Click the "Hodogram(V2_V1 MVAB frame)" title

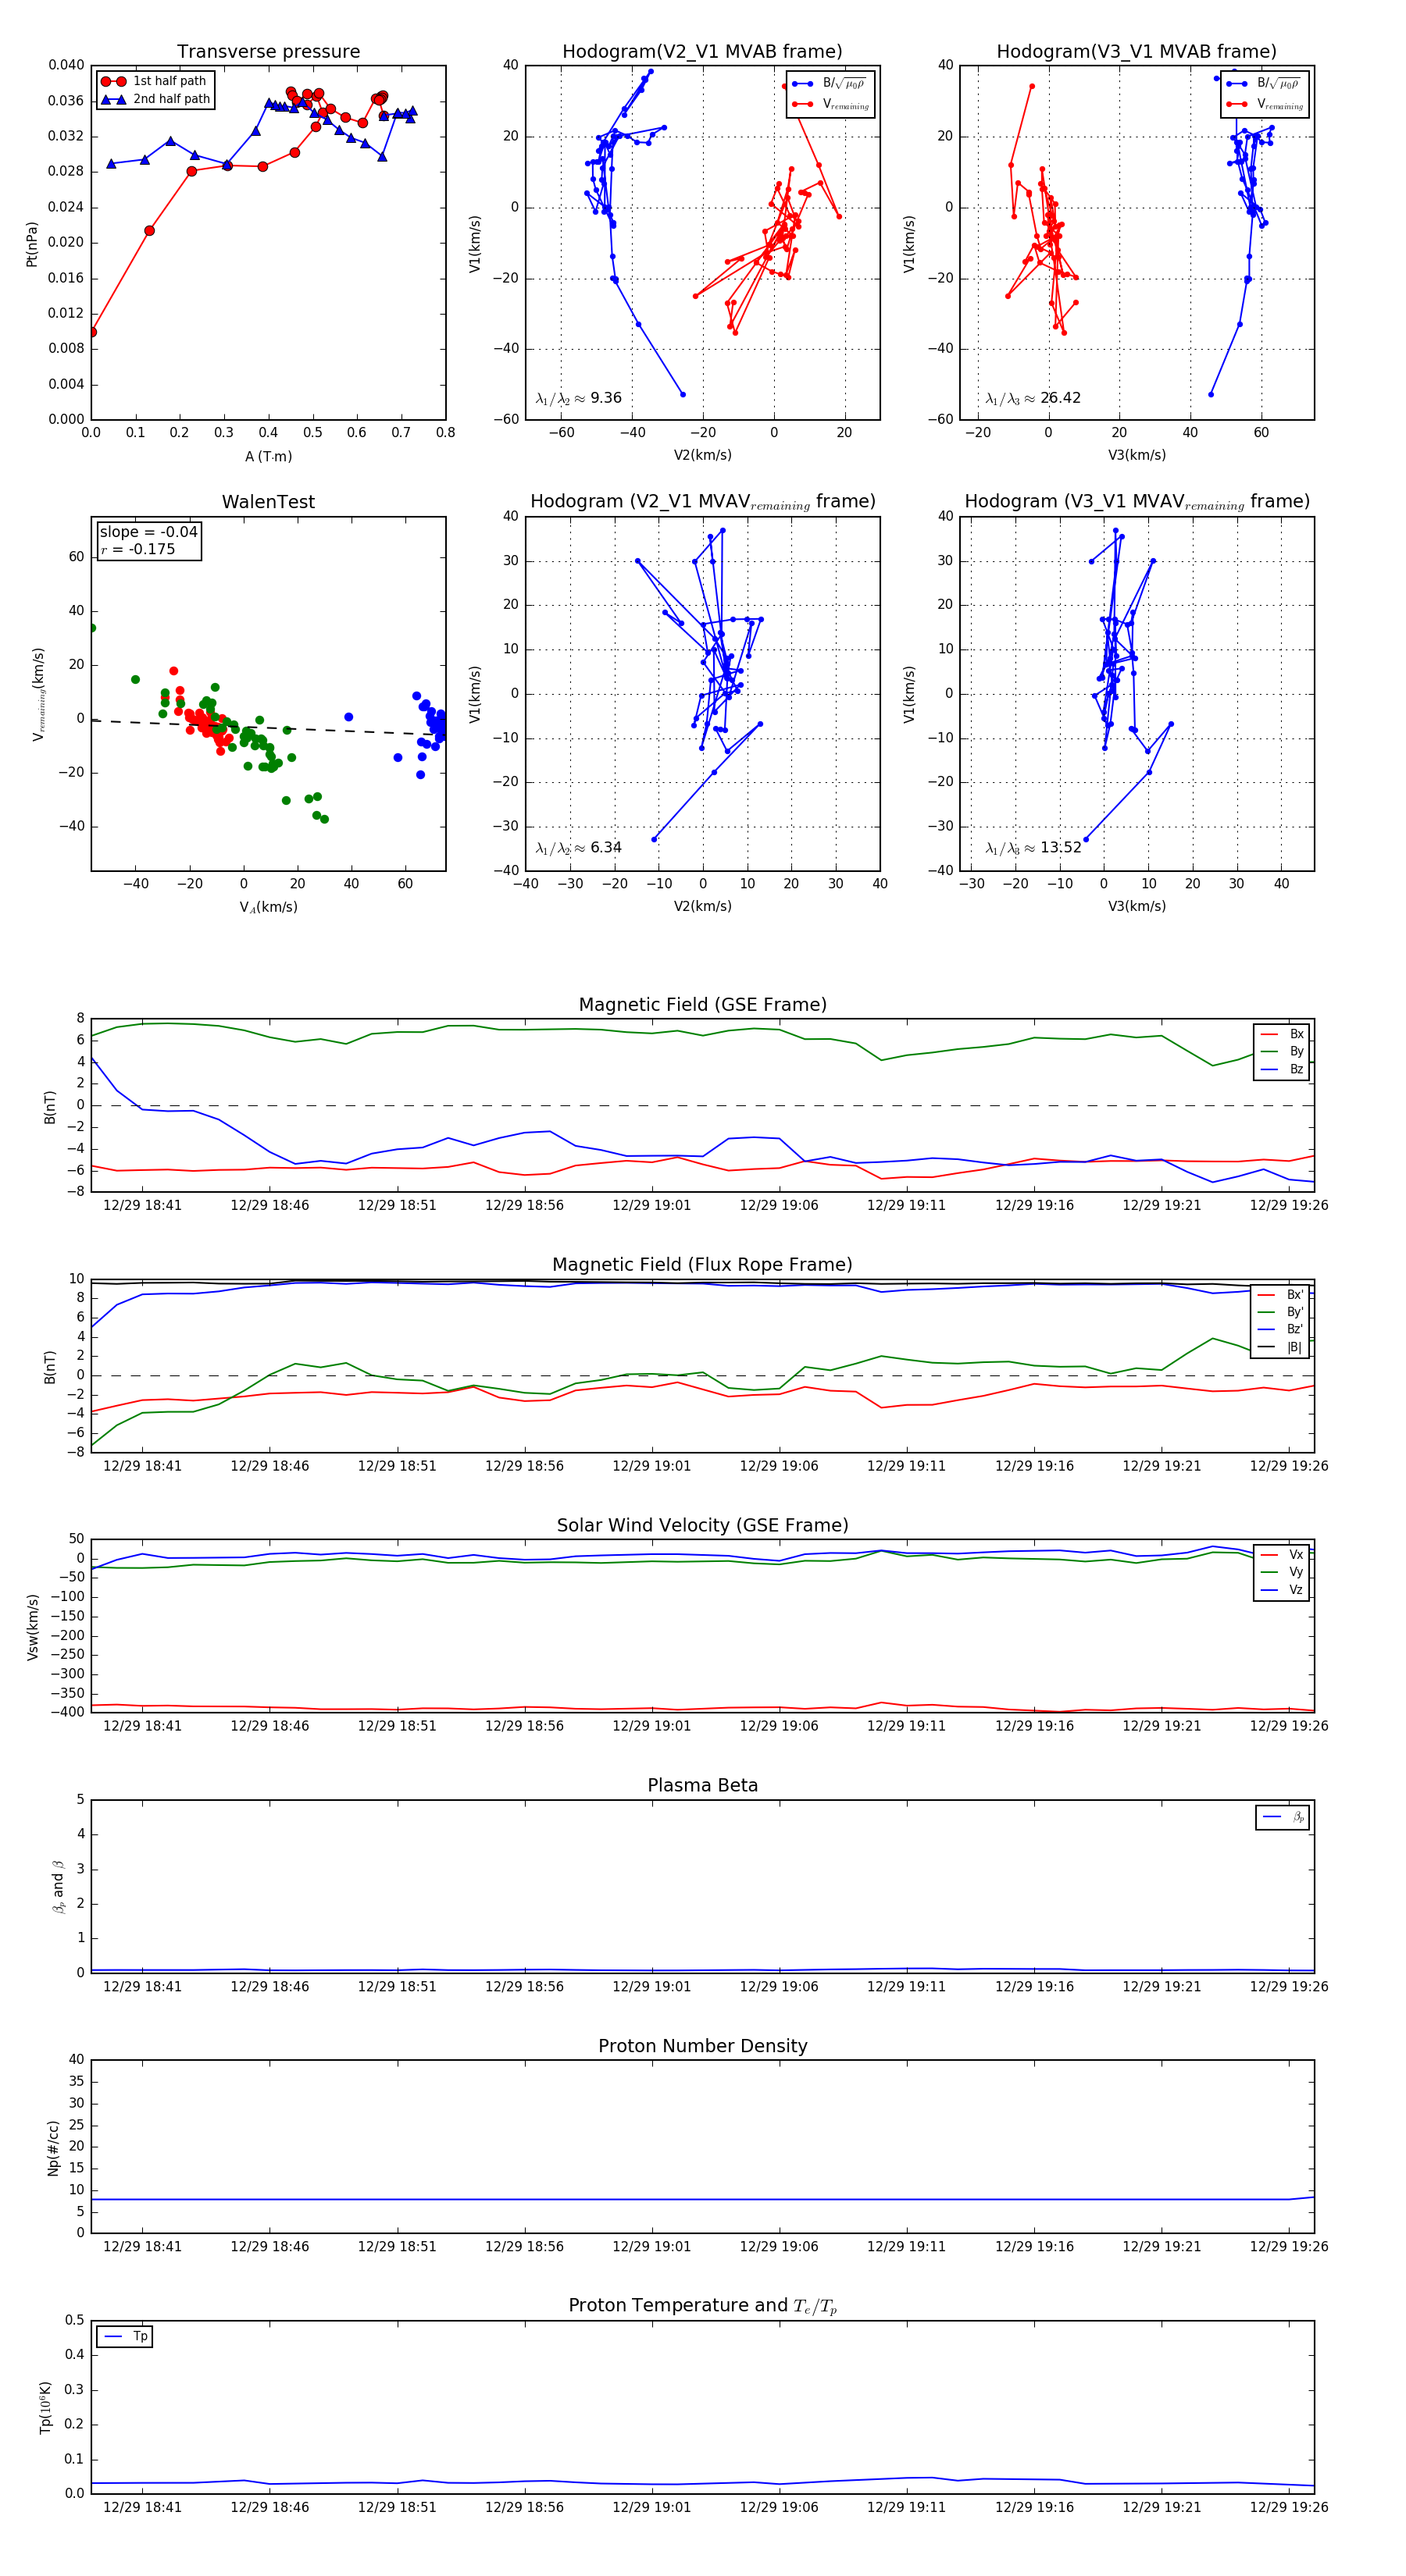[x=701, y=52]
